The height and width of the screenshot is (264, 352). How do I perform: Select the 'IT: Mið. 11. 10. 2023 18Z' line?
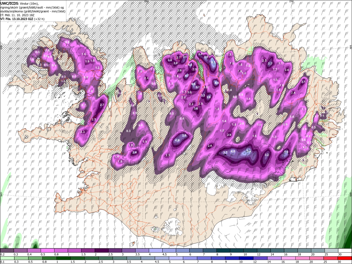click(x=18, y=15)
